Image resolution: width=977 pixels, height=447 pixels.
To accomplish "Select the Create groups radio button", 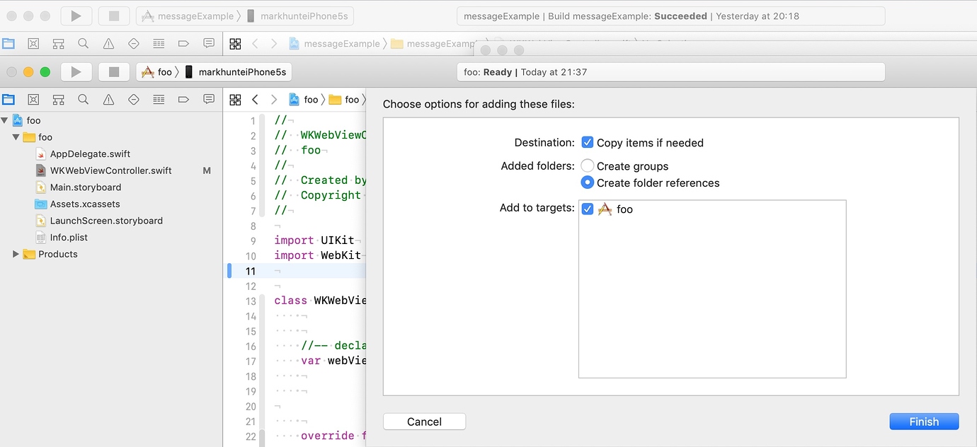I will (x=586, y=166).
